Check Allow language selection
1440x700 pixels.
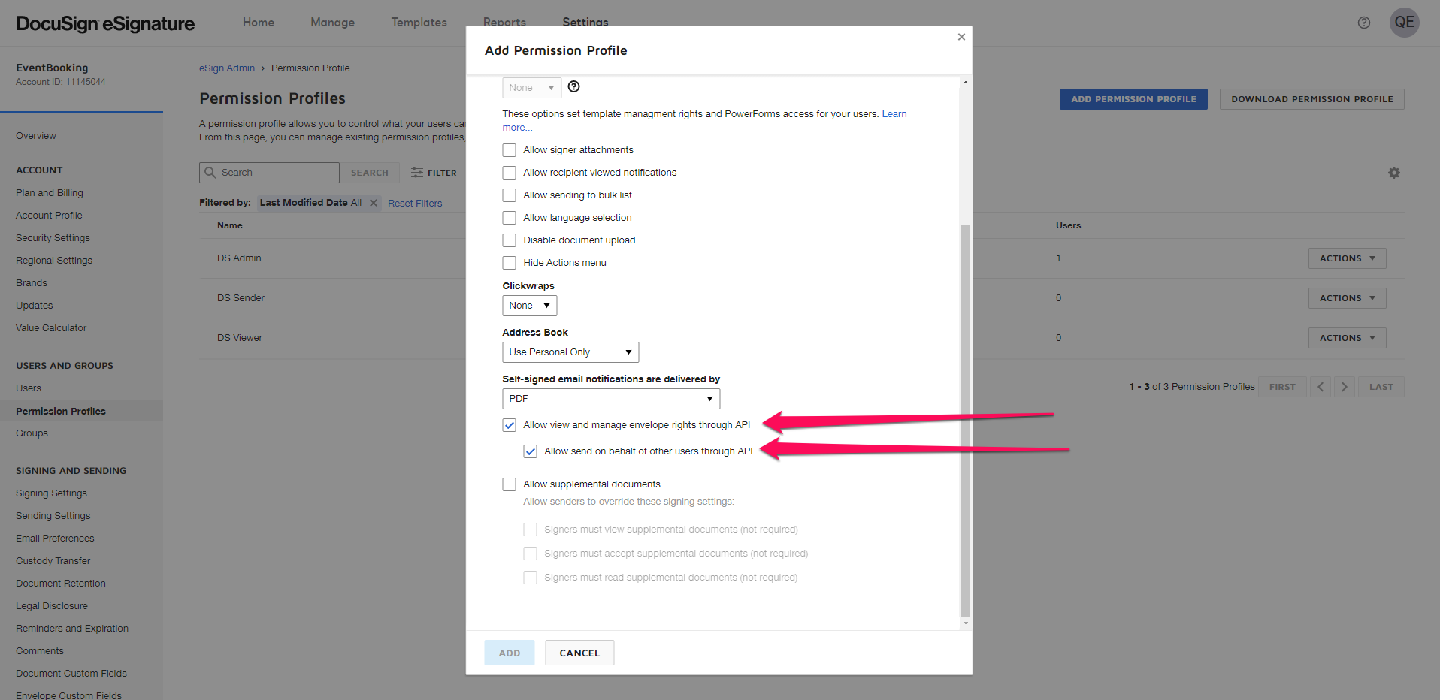[510, 218]
